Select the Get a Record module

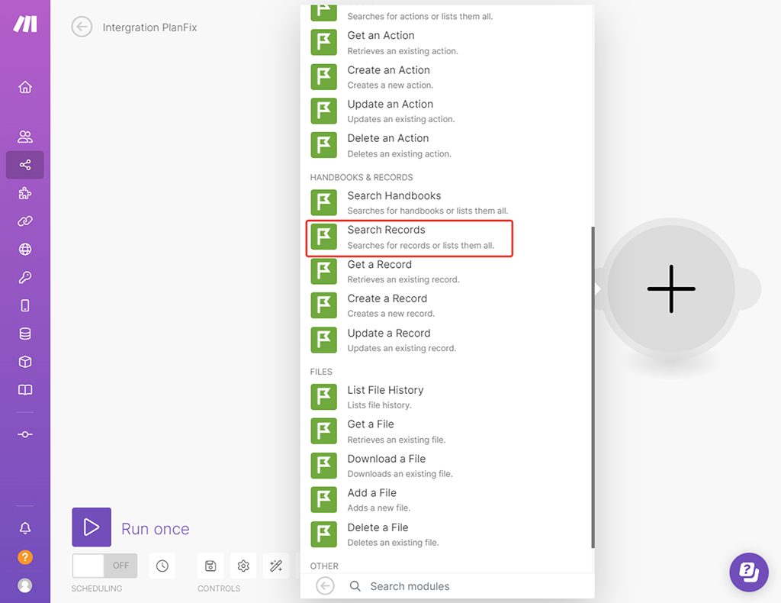pyautogui.click(x=447, y=272)
